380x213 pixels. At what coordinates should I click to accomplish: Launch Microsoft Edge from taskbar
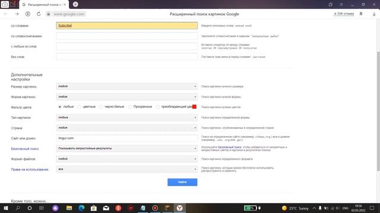point(81,208)
